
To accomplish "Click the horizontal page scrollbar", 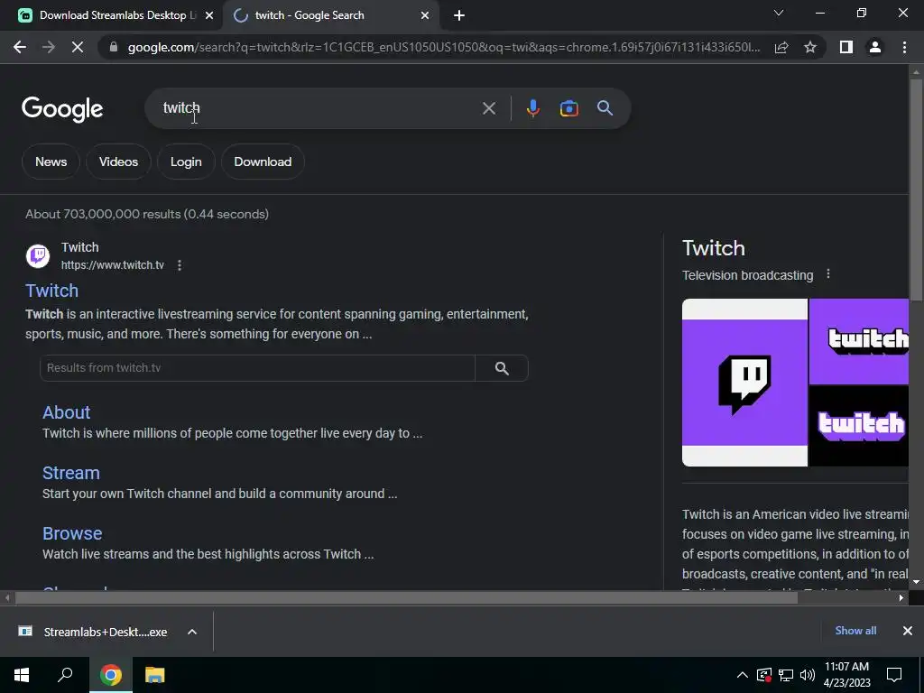I will pos(407,598).
